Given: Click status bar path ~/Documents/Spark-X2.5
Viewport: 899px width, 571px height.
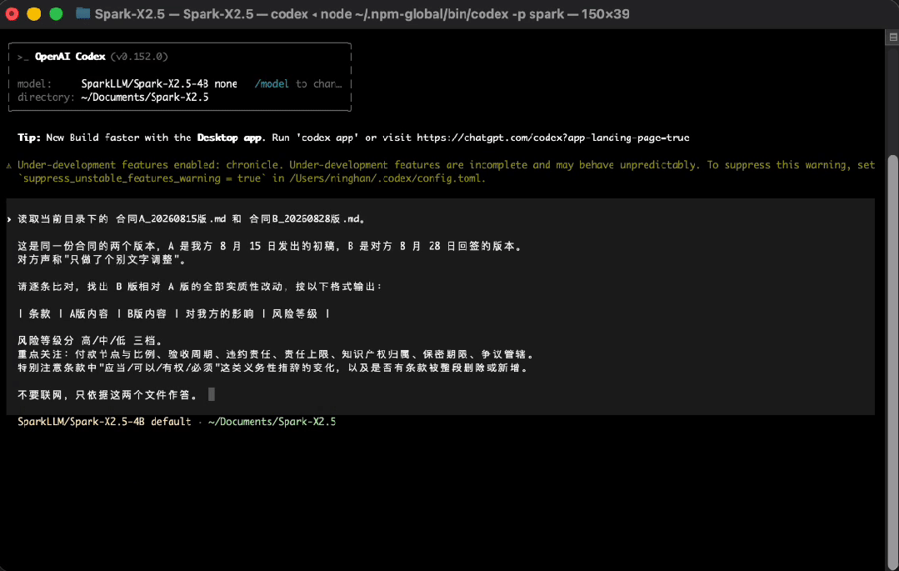Looking at the screenshot, I should pos(272,422).
